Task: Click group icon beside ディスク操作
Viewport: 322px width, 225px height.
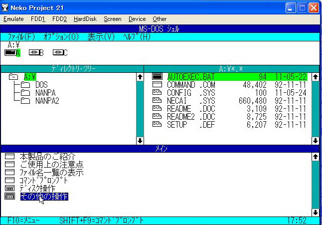Action: point(9,188)
